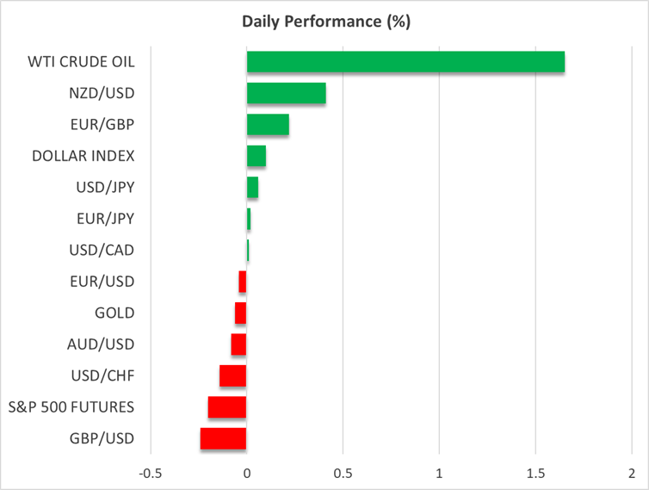Select the USD/JPY category label
The height and width of the screenshot is (490, 649).
click(x=101, y=188)
